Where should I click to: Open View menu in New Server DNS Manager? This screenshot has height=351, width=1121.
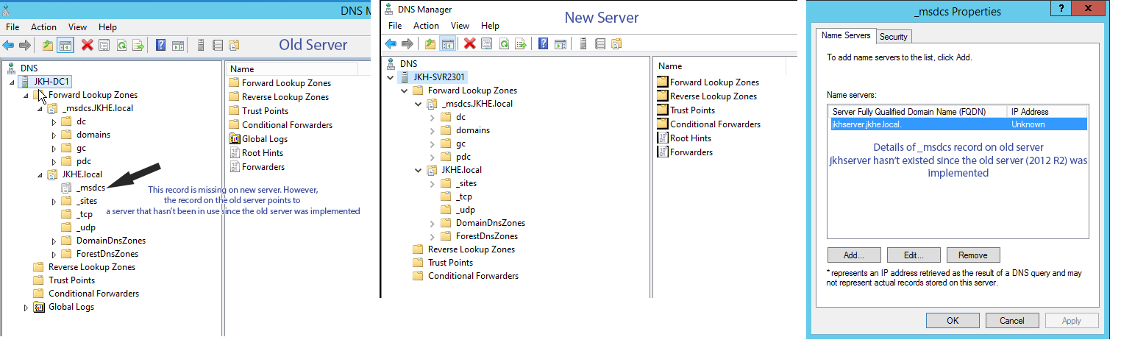tap(460, 26)
